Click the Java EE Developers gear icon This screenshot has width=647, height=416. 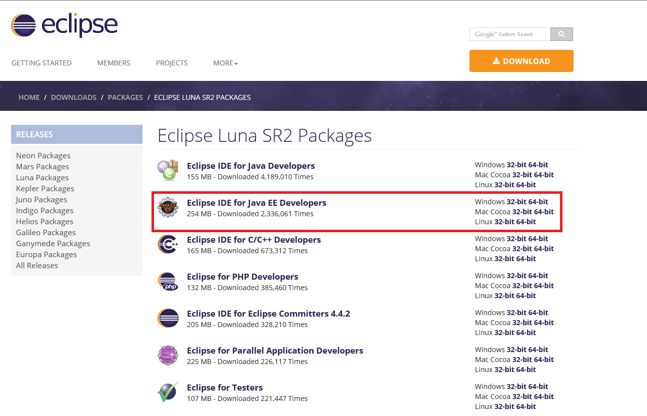pyautogui.click(x=168, y=207)
